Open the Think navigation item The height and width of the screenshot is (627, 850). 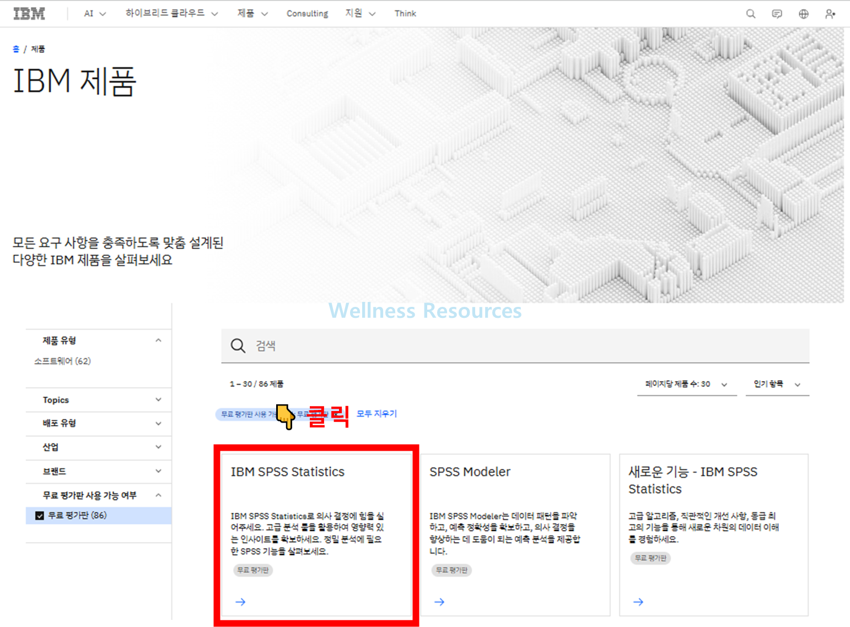(405, 14)
